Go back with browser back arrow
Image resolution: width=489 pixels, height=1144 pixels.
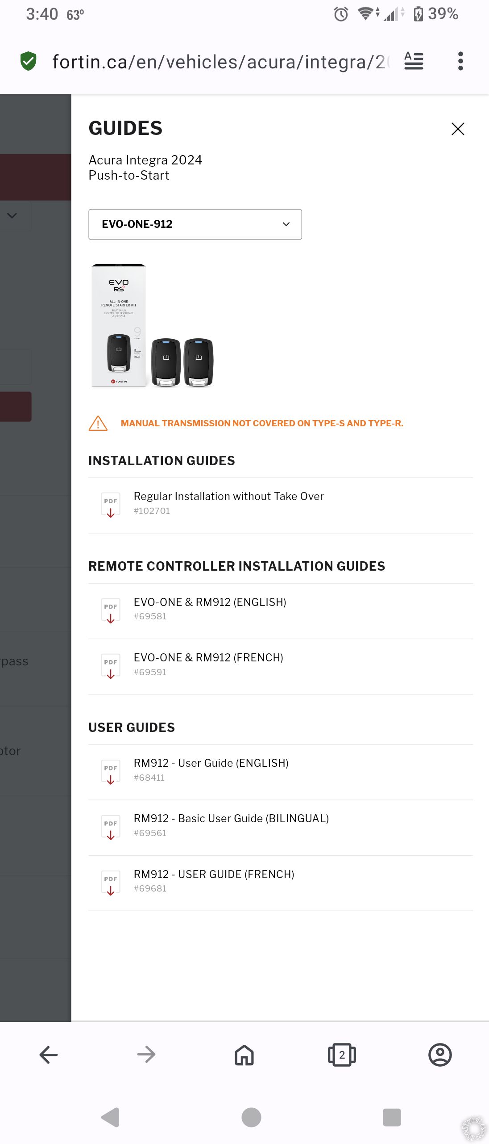[49, 1055]
